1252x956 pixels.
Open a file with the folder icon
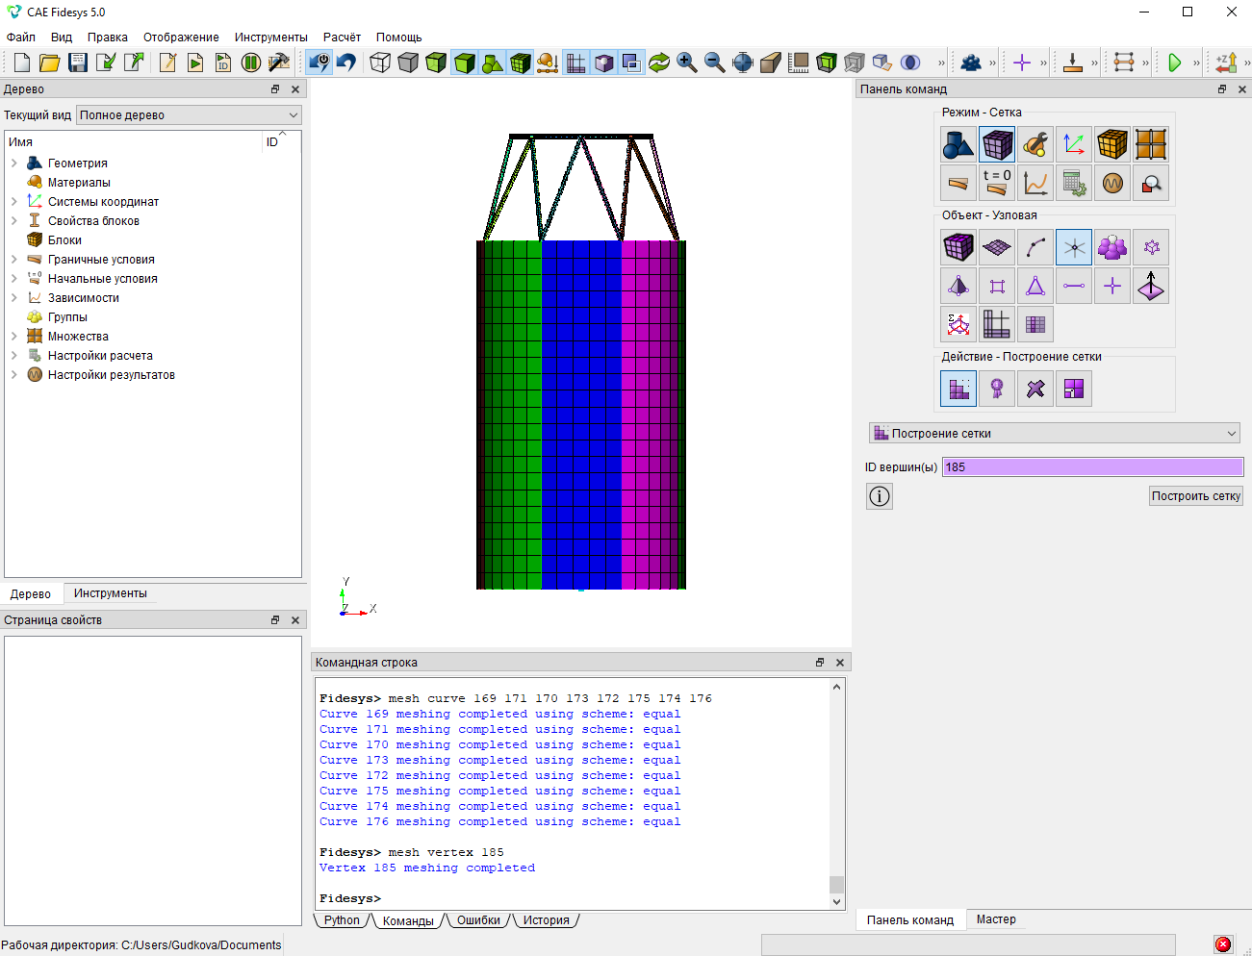[50, 63]
